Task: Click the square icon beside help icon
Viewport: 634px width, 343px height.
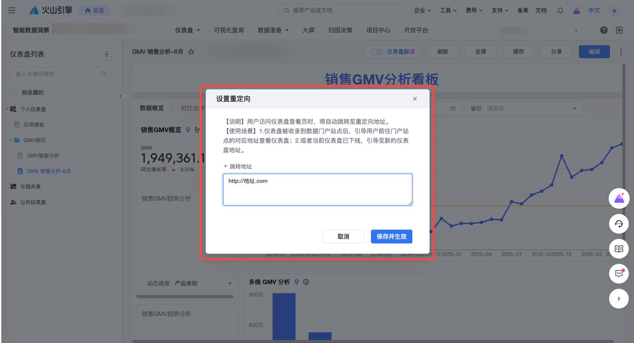Action: [619, 30]
